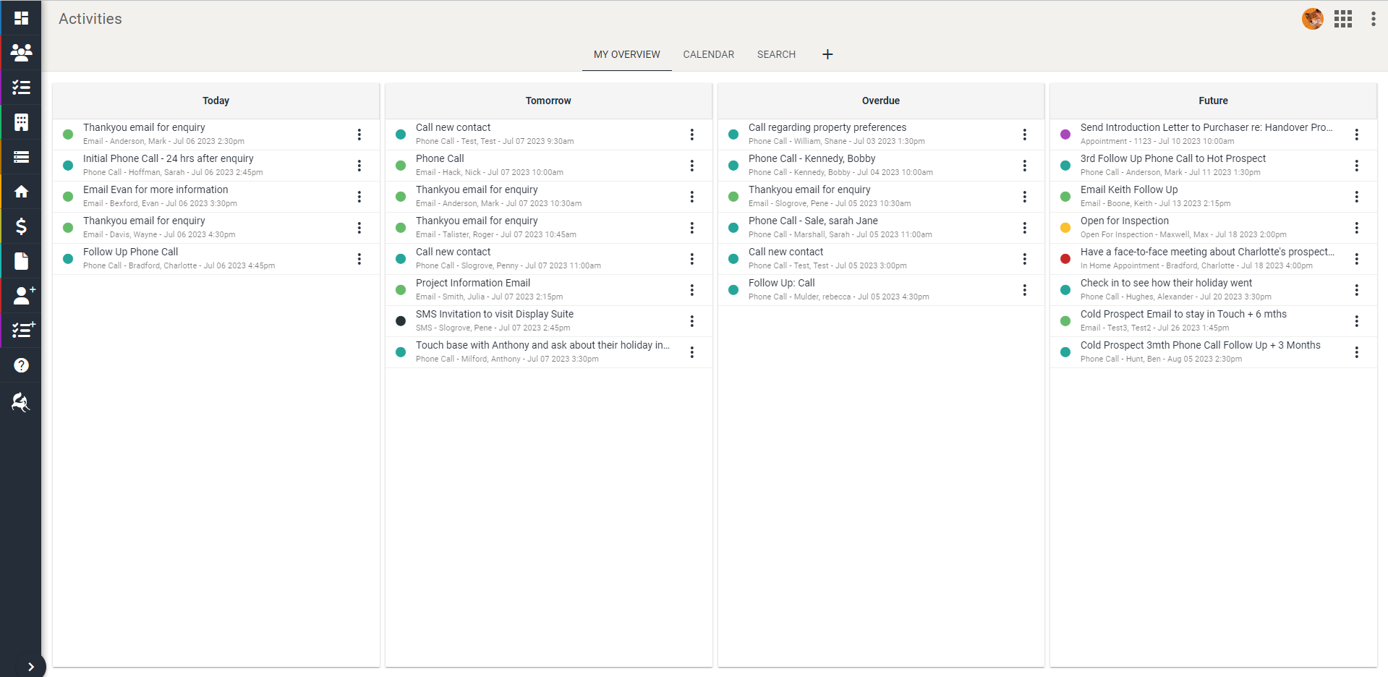The height and width of the screenshot is (677, 1388).
Task: Toggle the black status dot on SMS Invitation activity
Action: tap(400, 320)
